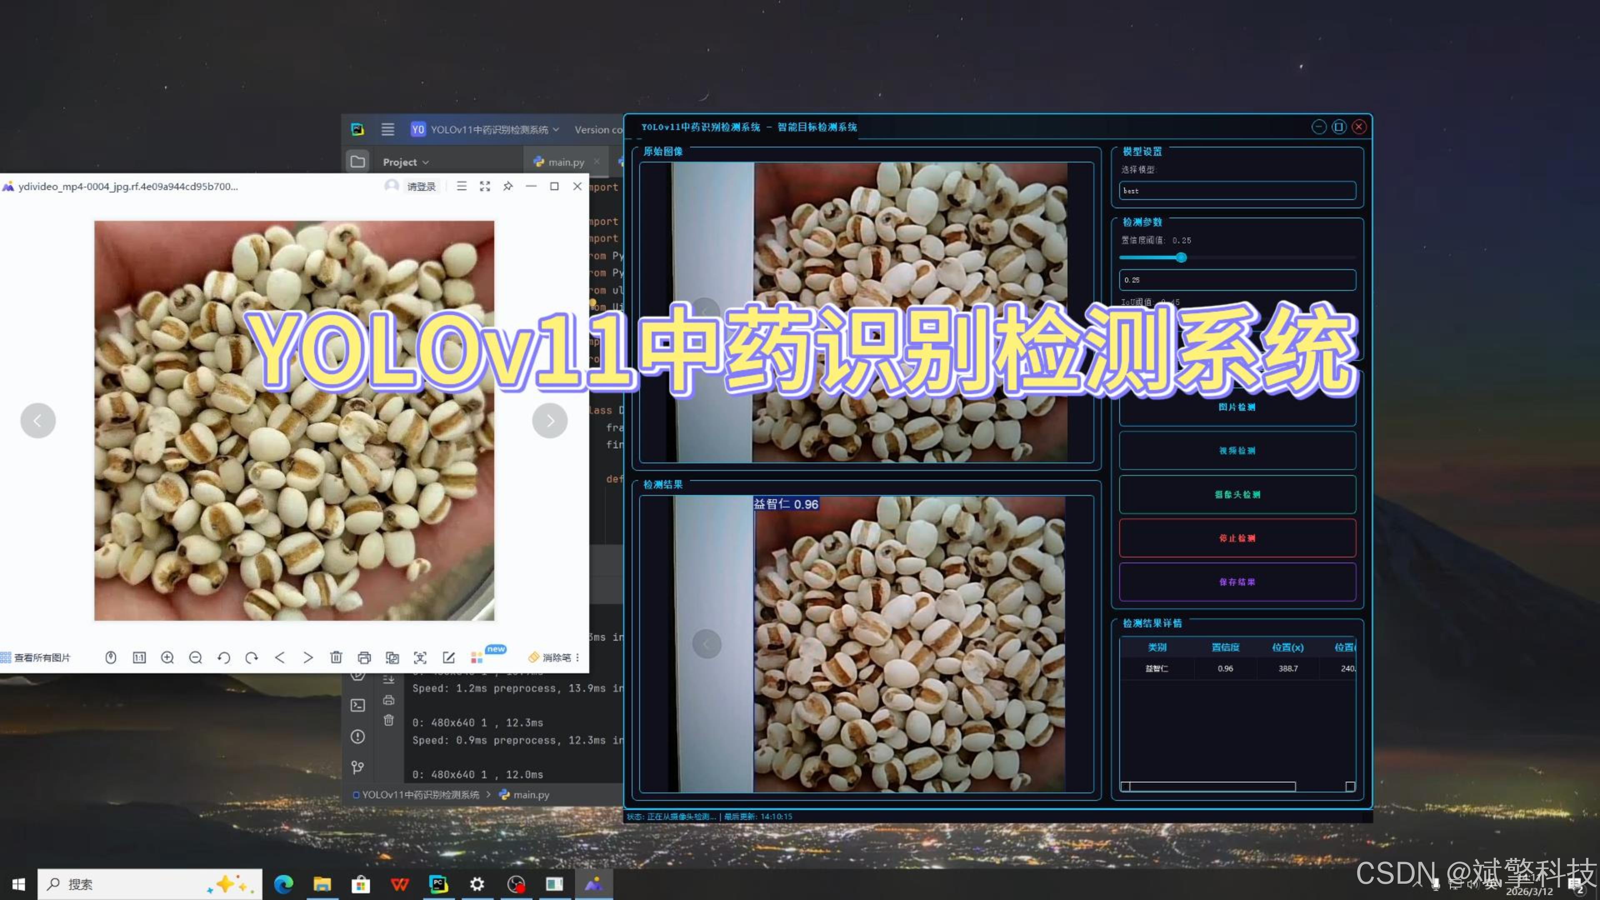Click zoom in icon in image viewer
Viewport: 1600px width, 900px height.
point(167,657)
